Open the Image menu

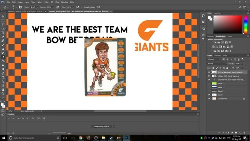pyautogui.click(x=20, y=2)
